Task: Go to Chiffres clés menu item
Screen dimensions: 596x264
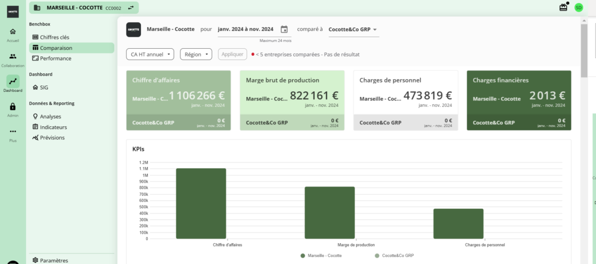Action: [x=54, y=37]
